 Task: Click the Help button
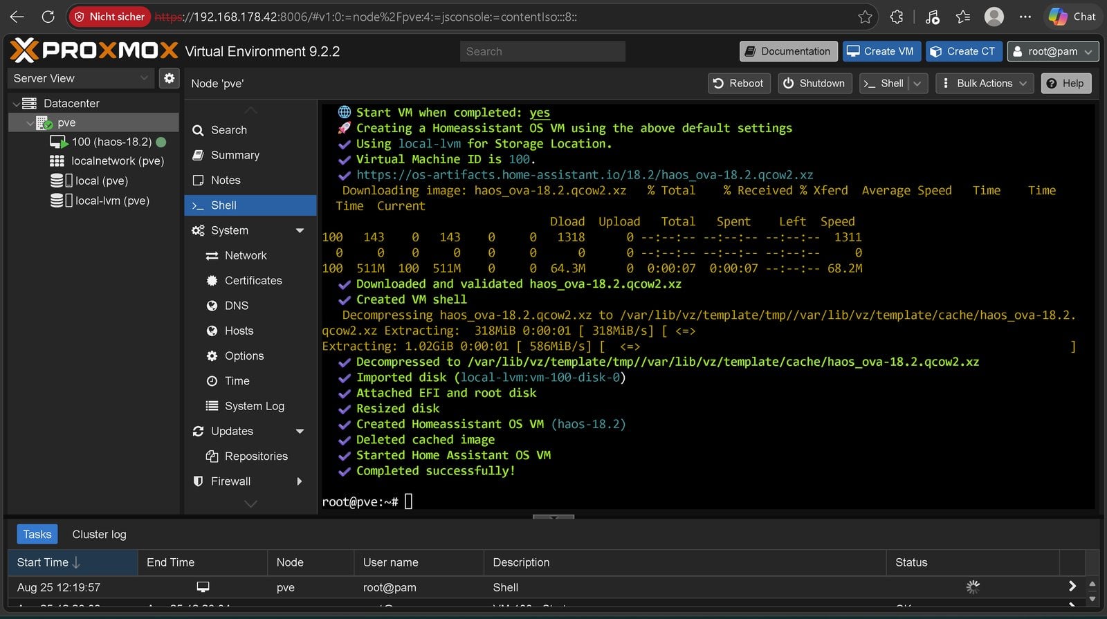tap(1065, 83)
